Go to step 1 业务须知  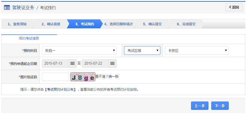(17, 24)
